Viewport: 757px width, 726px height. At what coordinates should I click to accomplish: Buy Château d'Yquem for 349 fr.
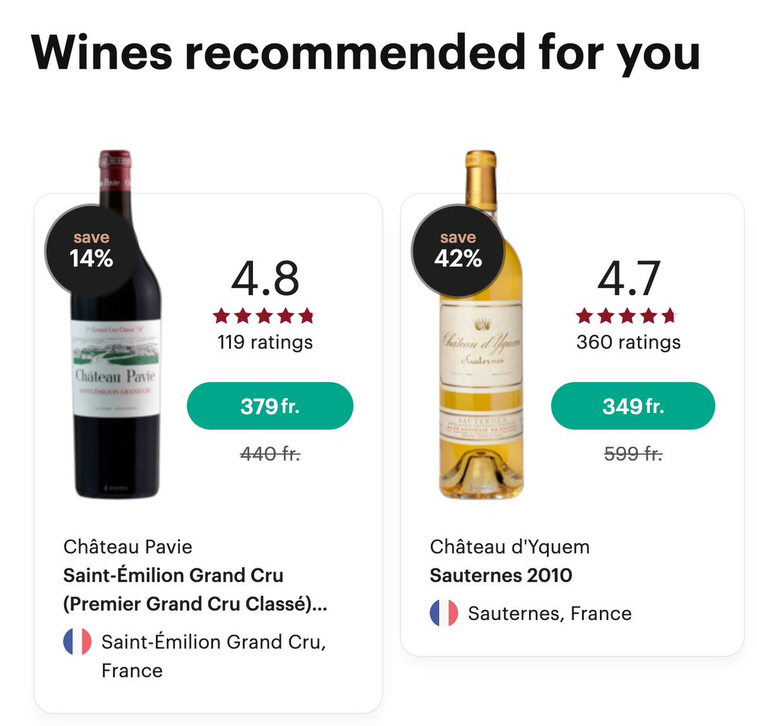click(633, 406)
